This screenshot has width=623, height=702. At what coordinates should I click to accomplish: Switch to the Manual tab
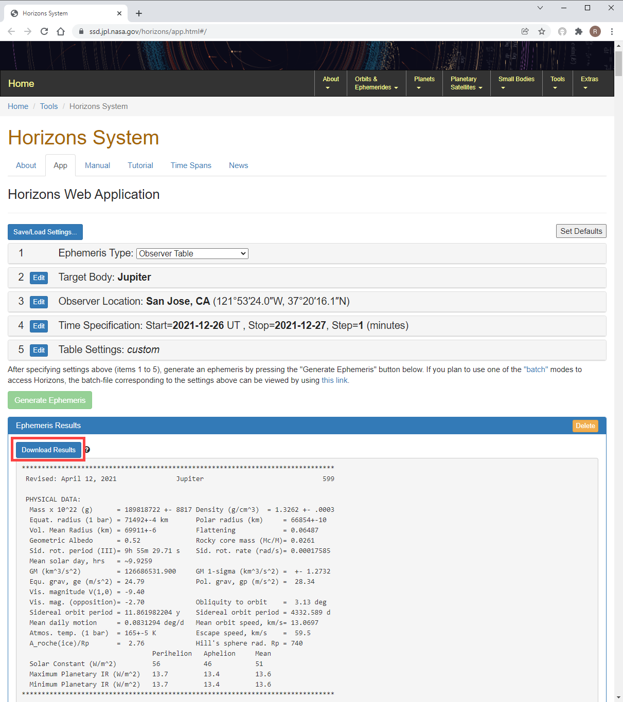97,165
